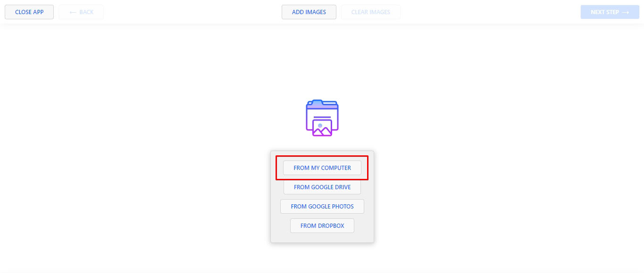Pick Google Photos from the upload options
The image size is (644, 273).
(322, 206)
